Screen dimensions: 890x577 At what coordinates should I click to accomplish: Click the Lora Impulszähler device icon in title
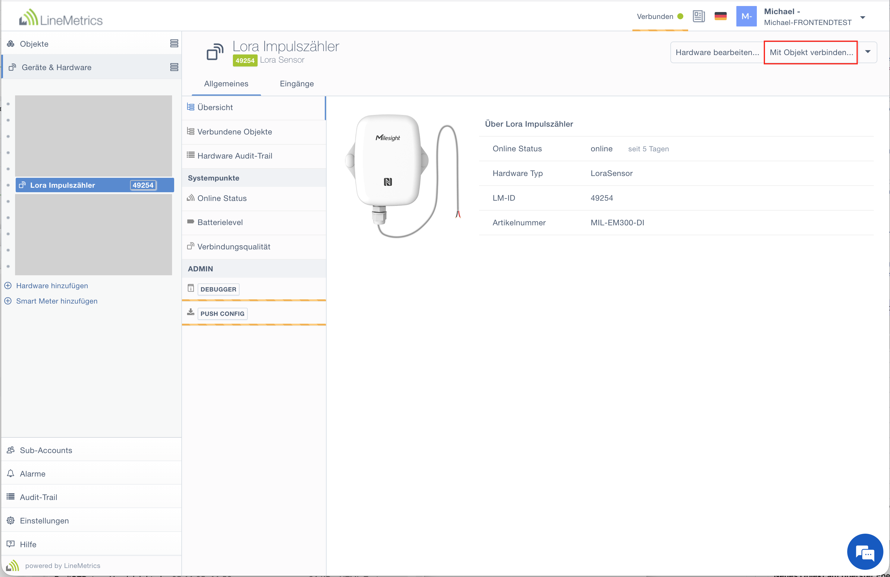[215, 52]
